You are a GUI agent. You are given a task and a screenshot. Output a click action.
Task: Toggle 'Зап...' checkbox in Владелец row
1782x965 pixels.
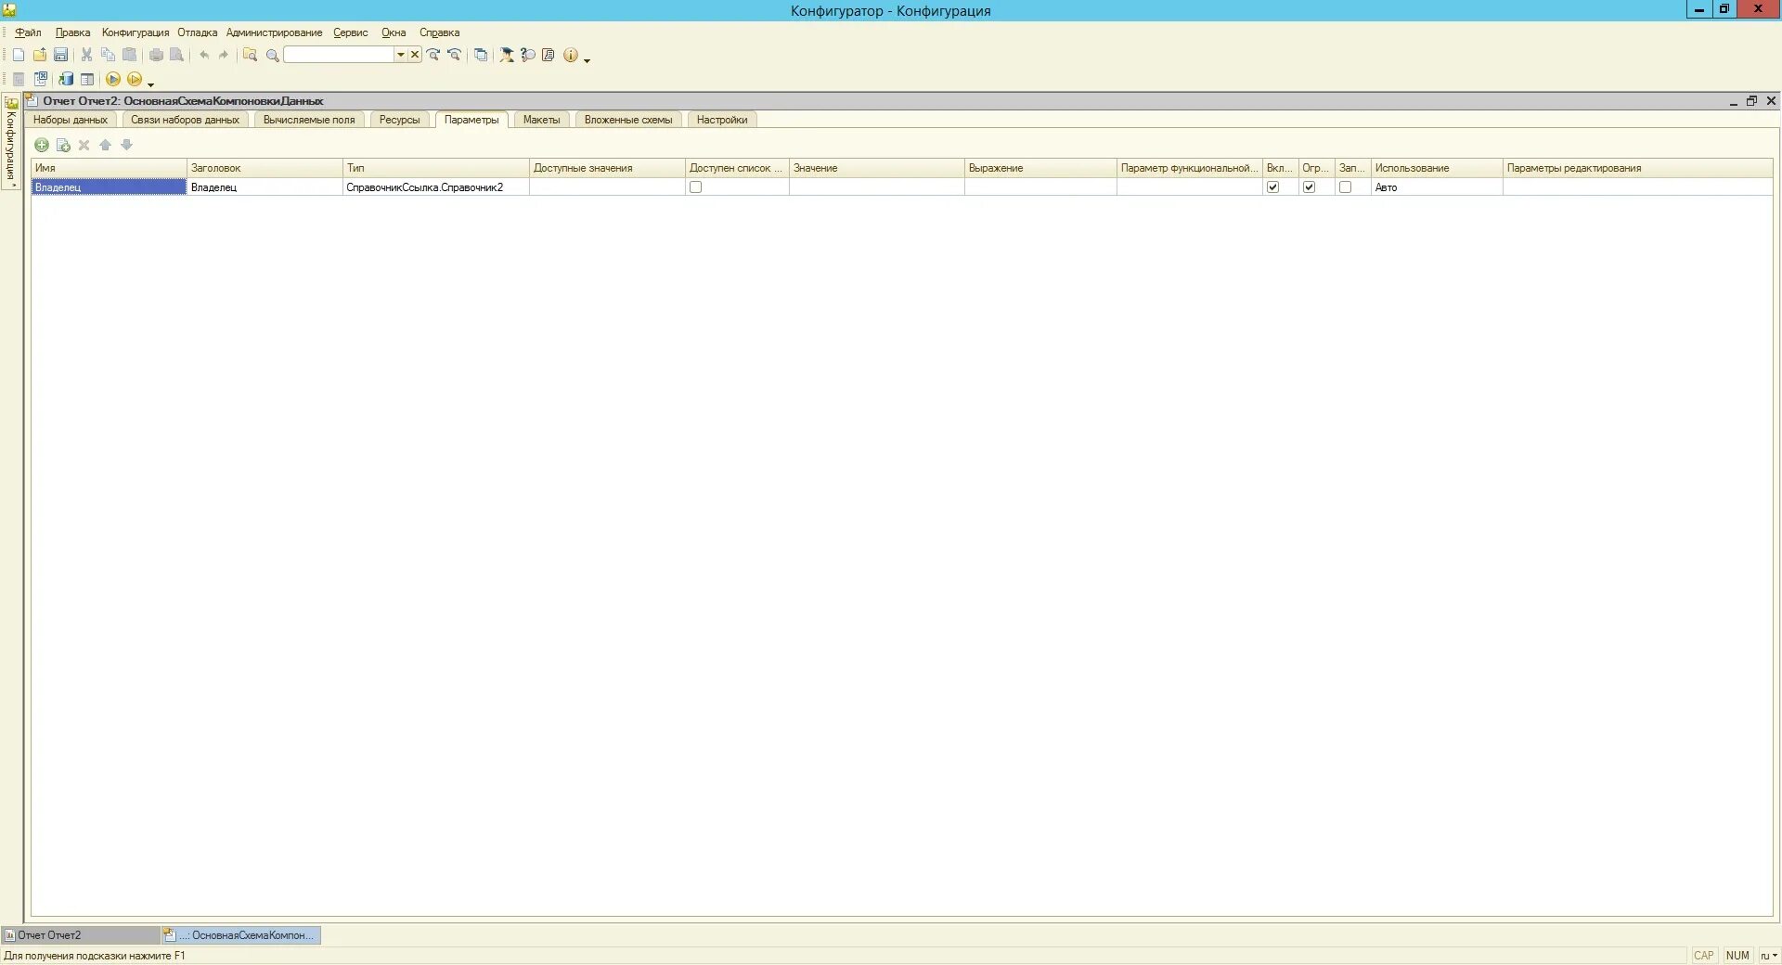coord(1346,187)
